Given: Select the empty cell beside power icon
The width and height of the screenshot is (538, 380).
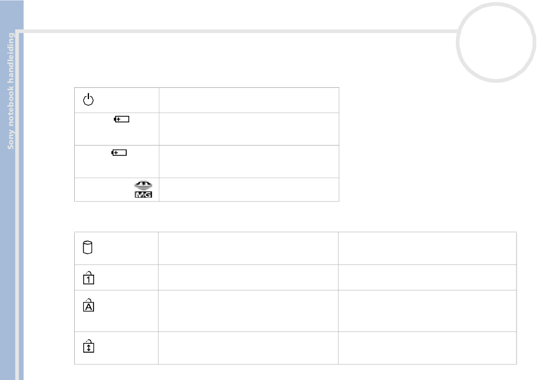Looking at the screenshot, I should pyautogui.click(x=249, y=100).
